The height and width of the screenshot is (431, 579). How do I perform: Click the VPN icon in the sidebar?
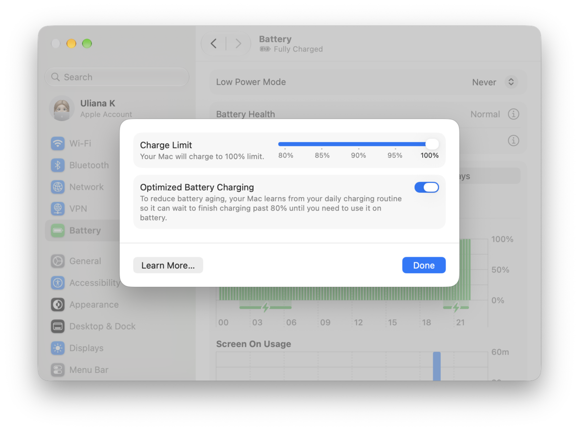point(58,209)
